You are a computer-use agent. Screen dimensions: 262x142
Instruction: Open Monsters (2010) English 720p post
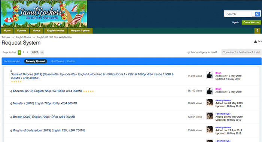45,103
